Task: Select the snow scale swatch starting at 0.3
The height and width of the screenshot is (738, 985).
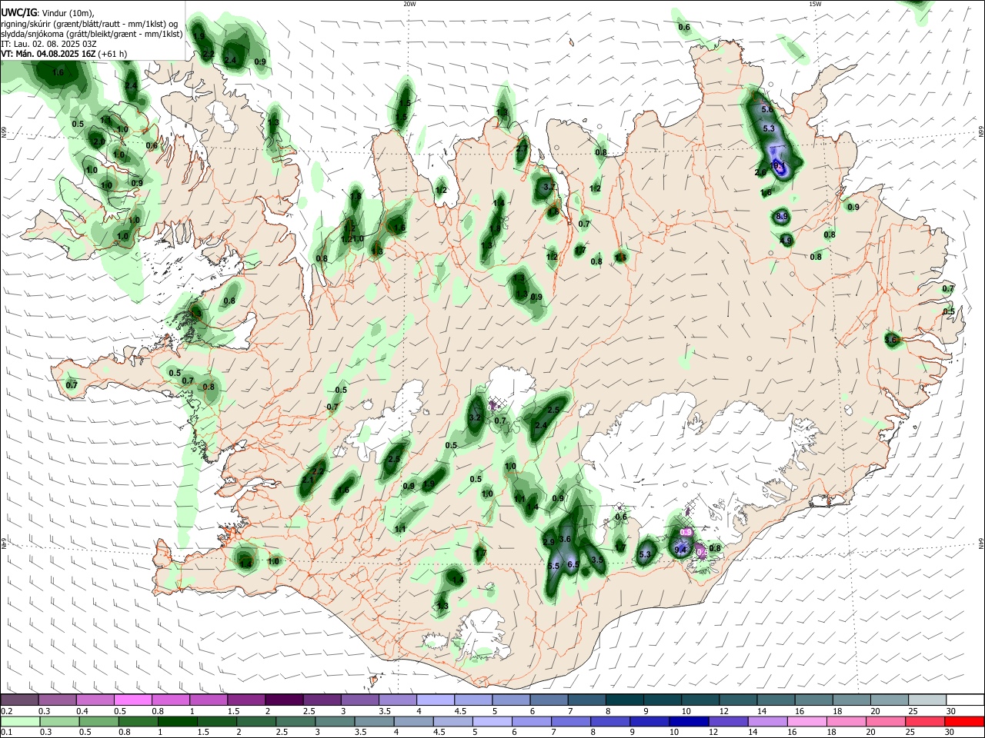Action: pos(57,700)
